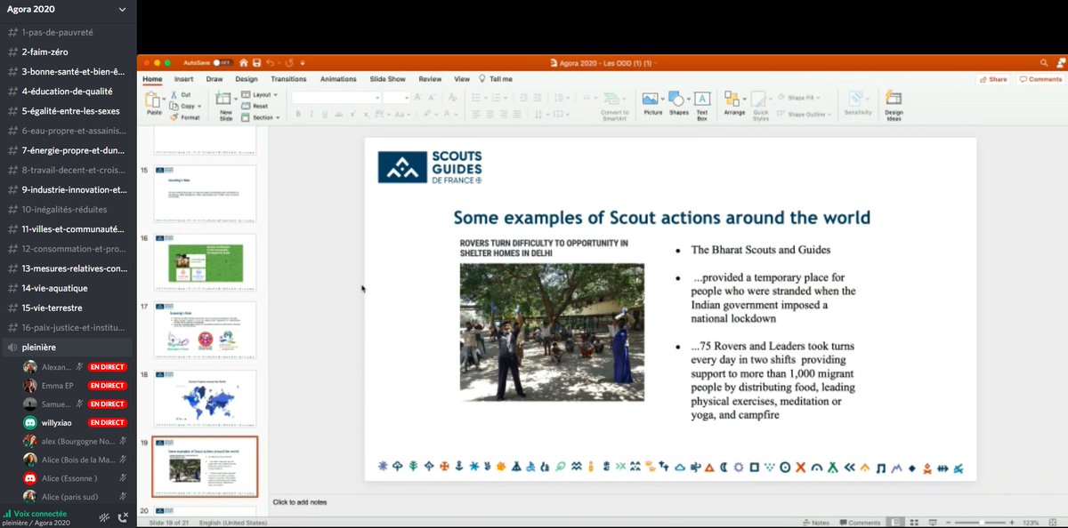This screenshot has width=1068, height=528.
Task: Click the Discord noise suppression icon
Action: 105,516
